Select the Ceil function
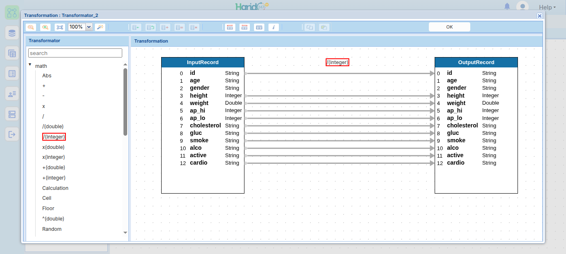Screen dimensions: 566x254 (47, 198)
